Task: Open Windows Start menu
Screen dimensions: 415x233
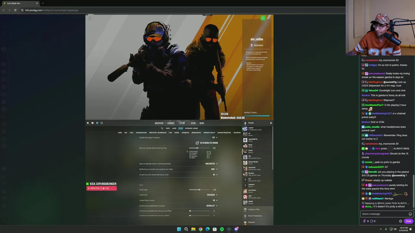Action: click(179, 229)
